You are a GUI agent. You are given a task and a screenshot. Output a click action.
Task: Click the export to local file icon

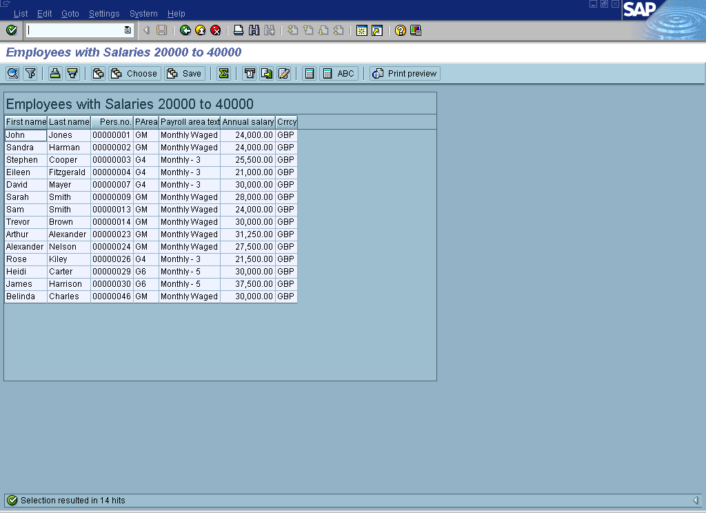coord(267,73)
